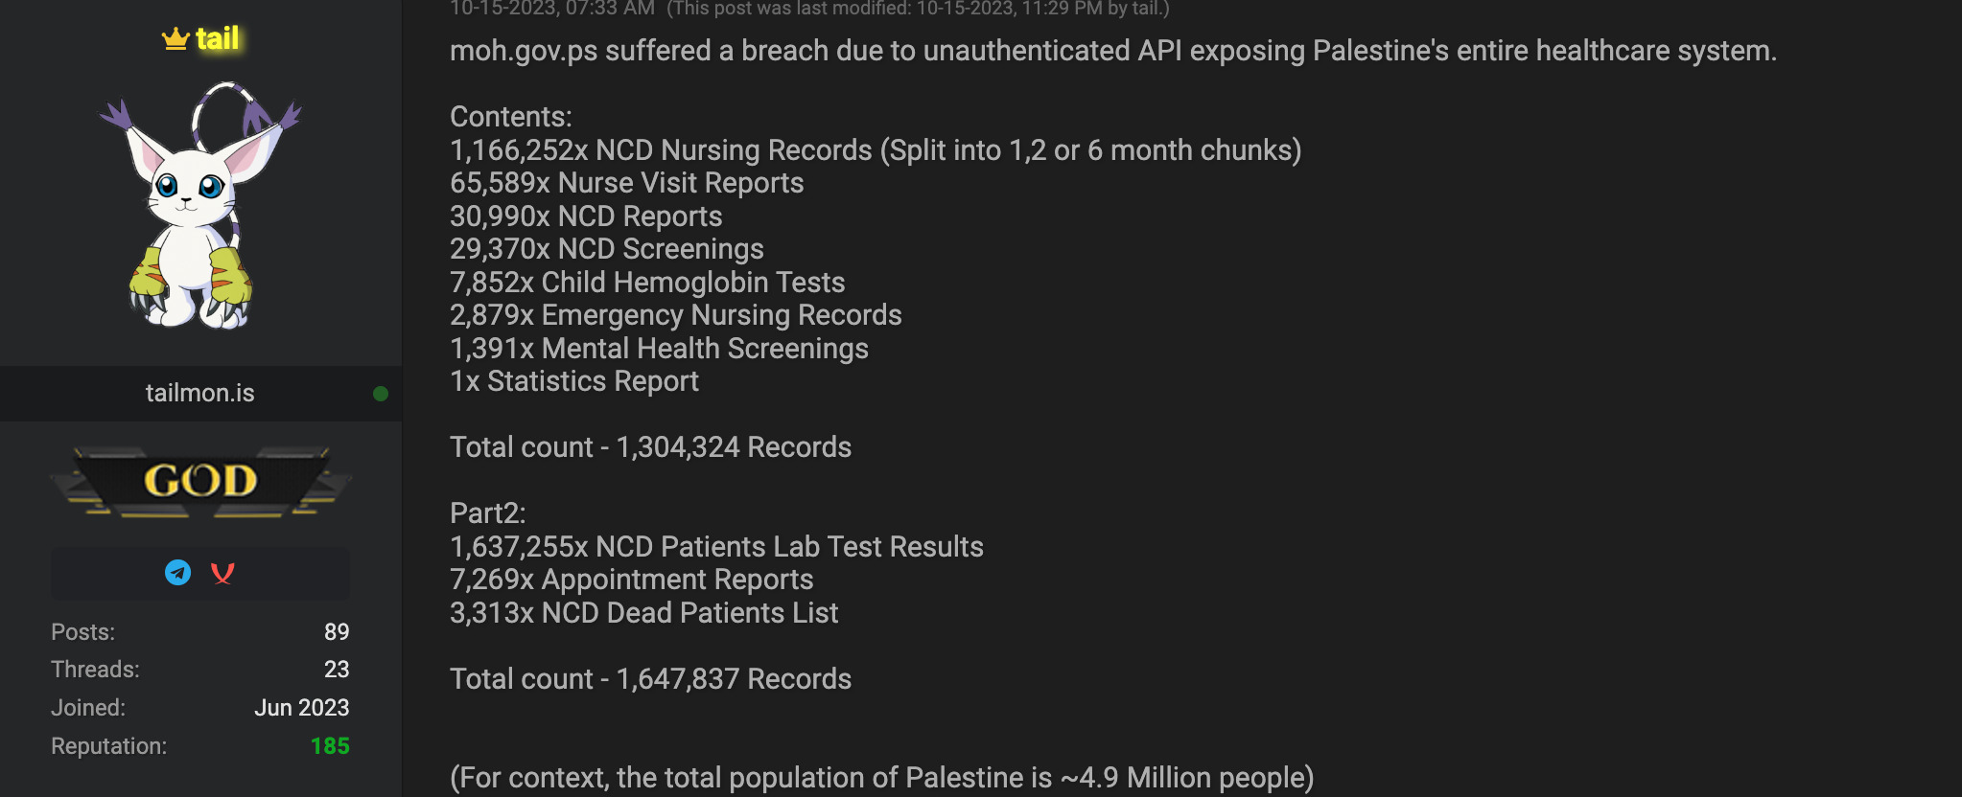
Task: Click the Jun 2023 joined date
Action: [x=302, y=708]
